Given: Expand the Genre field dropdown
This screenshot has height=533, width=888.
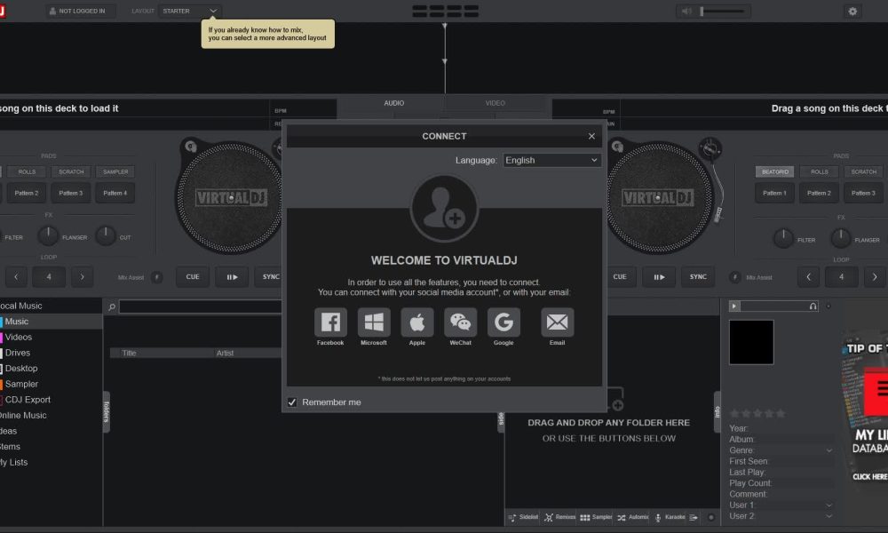Looking at the screenshot, I should click(829, 451).
